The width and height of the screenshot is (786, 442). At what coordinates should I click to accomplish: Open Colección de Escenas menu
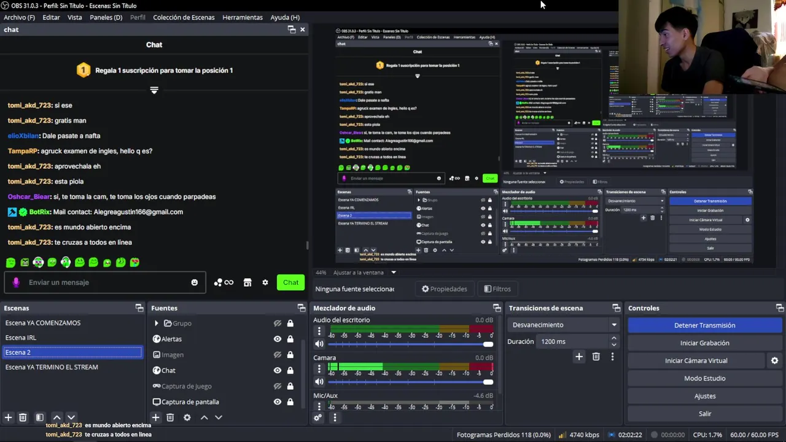[x=184, y=17]
